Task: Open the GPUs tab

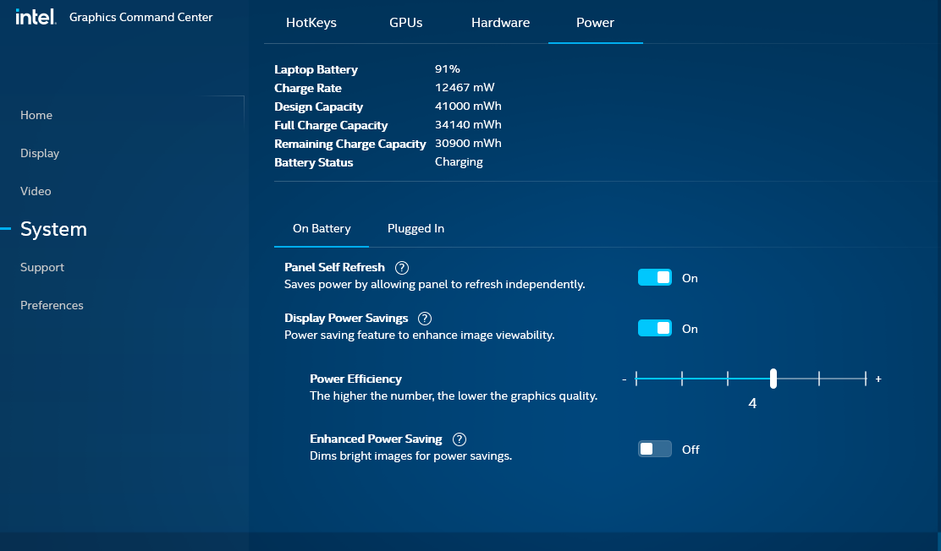Action: (x=405, y=23)
